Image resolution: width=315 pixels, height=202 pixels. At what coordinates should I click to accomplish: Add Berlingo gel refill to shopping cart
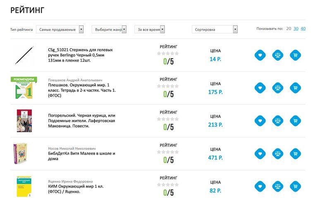tap(295, 55)
